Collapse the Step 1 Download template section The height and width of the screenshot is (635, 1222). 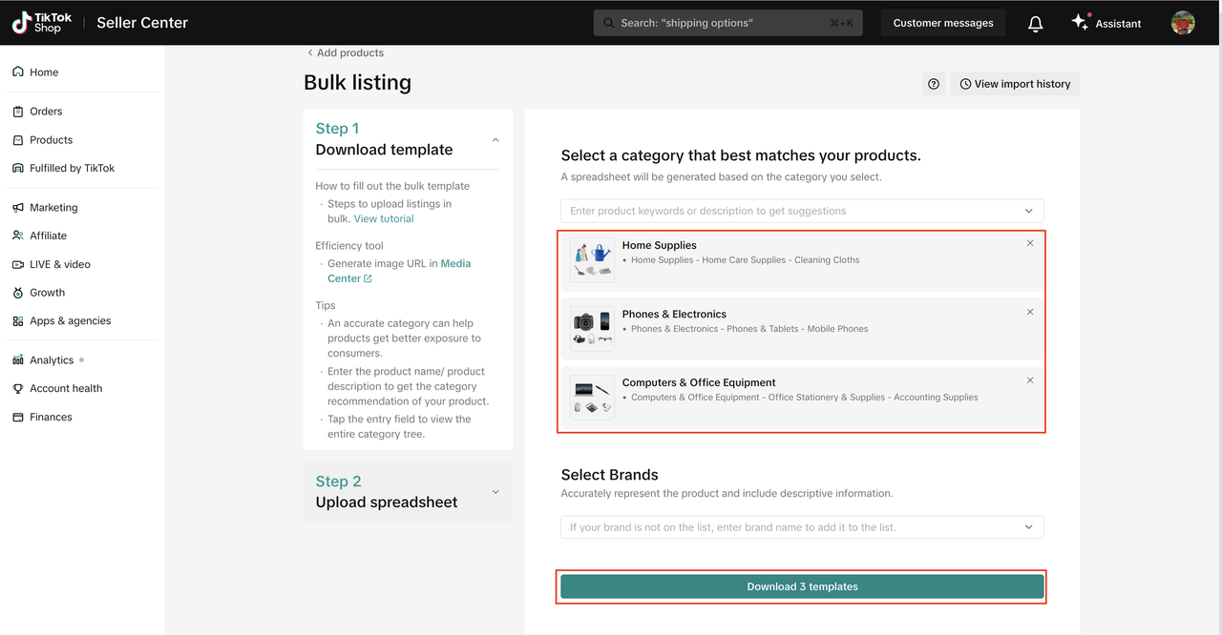495,140
